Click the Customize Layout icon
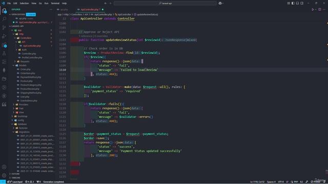 [x=289, y=4]
